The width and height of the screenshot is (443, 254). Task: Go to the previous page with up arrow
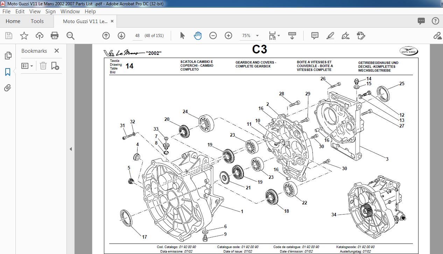pos(106,36)
